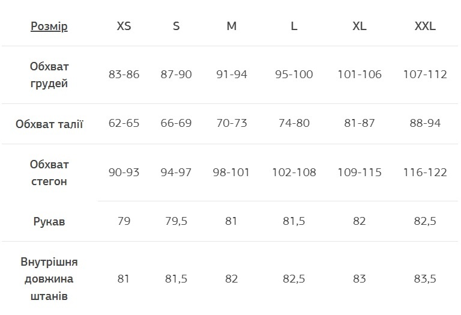Select the XS size column header
461x315 pixels.
pos(124,26)
